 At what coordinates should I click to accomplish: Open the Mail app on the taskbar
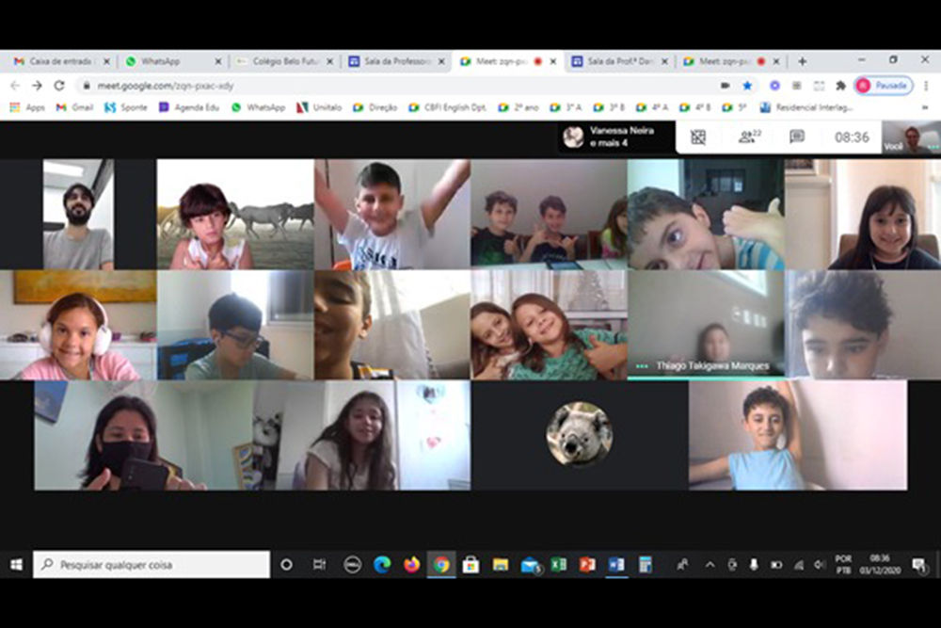coord(531,565)
